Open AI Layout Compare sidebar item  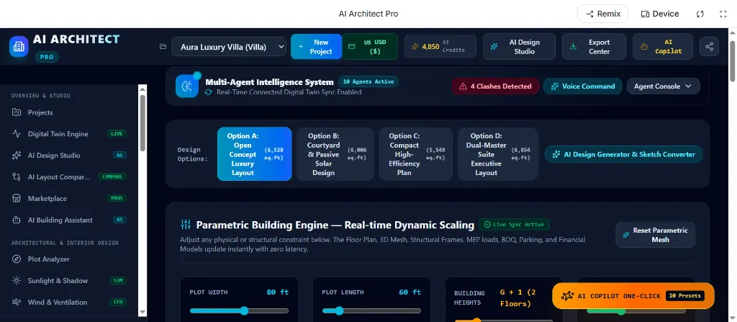[70, 177]
